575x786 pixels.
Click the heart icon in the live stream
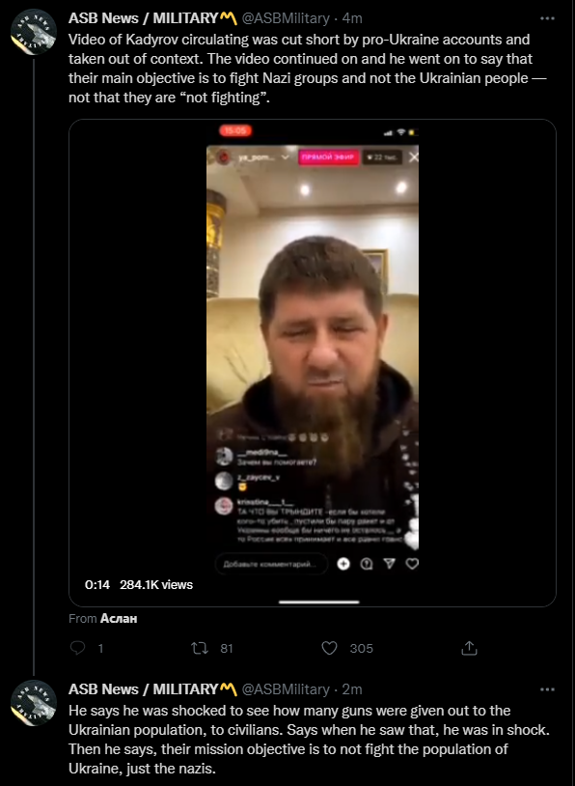tap(412, 564)
